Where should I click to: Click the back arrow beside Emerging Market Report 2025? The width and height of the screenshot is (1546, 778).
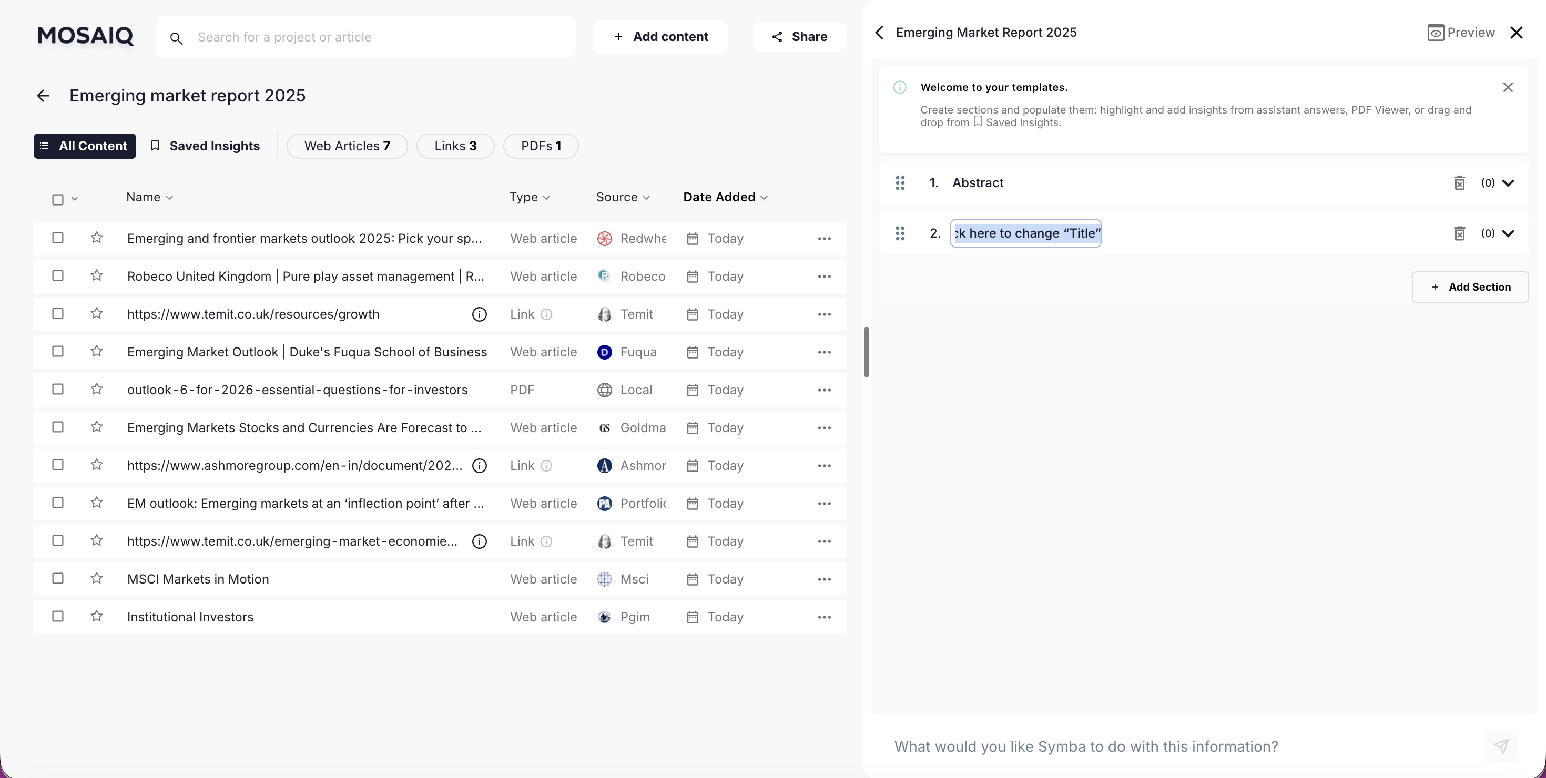(x=879, y=33)
